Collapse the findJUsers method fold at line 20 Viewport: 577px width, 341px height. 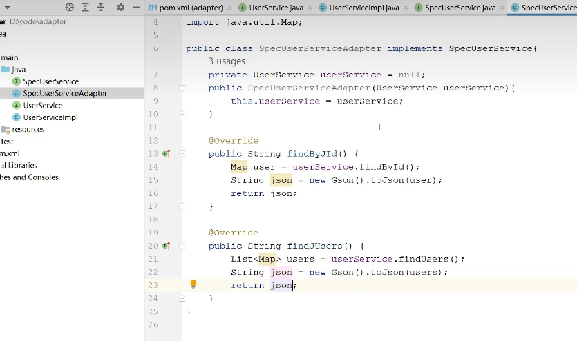182,246
